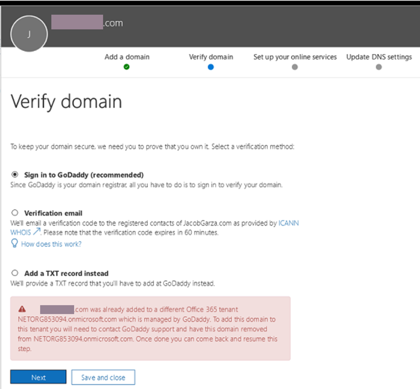Select Sign in to GoDaddy radio option

pos(14,174)
